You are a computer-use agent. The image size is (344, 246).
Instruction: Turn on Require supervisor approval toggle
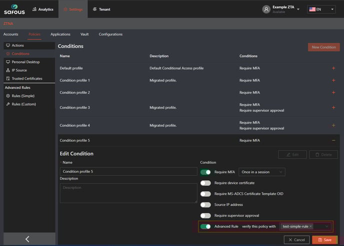pos(205,215)
